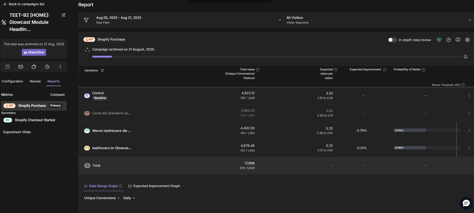The image size is (474, 213).
Task: Duplicate campaign via copy icon
Action: coord(34,67)
